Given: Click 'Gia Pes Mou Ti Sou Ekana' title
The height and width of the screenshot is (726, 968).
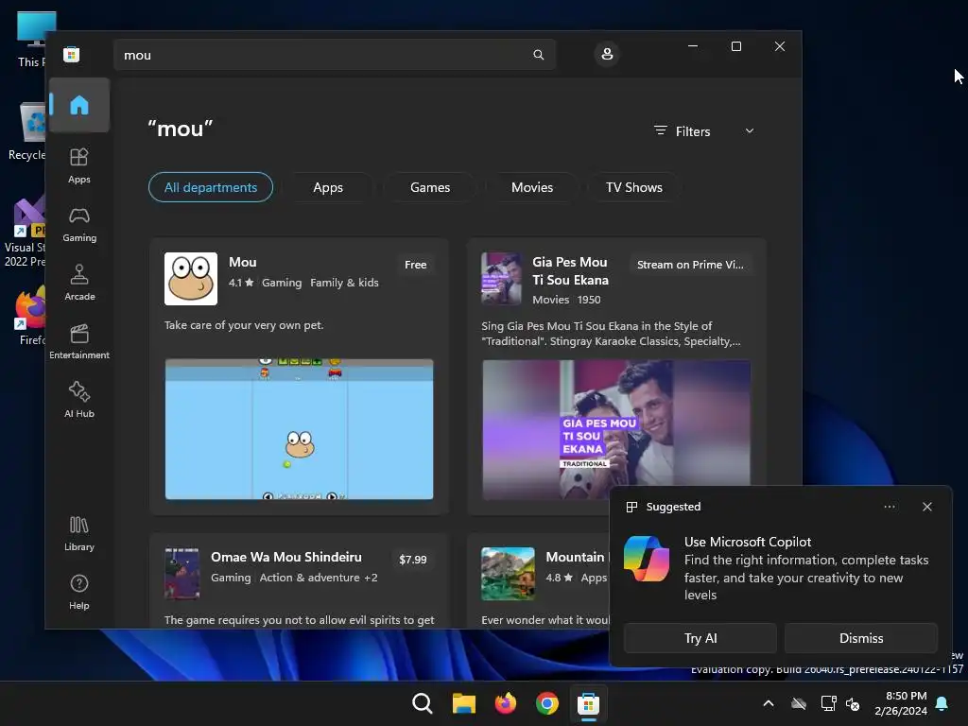Looking at the screenshot, I should pyautogui.click(x=570, y=271).
